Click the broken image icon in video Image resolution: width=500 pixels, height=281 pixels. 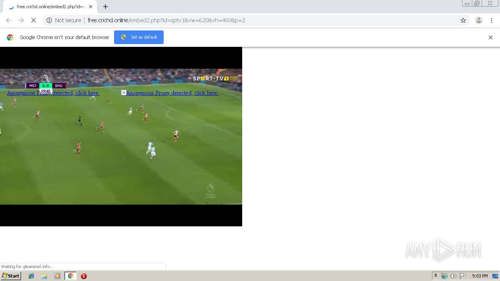tap(123, 92)
